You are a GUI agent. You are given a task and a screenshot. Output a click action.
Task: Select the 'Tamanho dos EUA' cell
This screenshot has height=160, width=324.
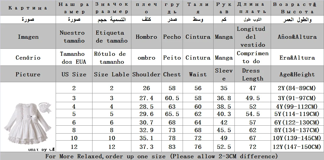pyautogui.click(x=74, y=58)
